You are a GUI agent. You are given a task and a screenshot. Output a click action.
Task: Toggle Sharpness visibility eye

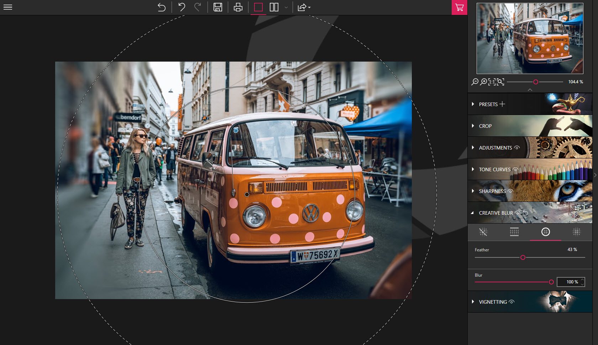(x=510, y=191)
